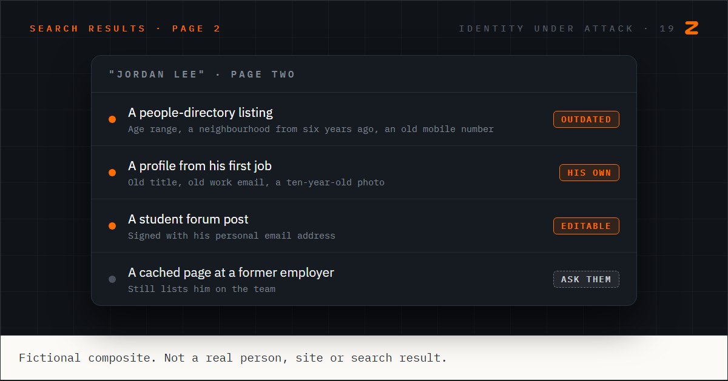The height and width of the screenshot is (381, 728).
Task: Click the IDENTITY UNDER ATTACK · 19 label
Action: (567, 28)
